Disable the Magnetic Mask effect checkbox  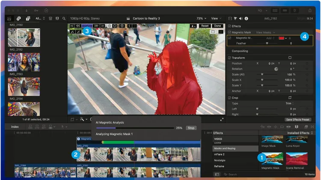[x=230, y=32]
